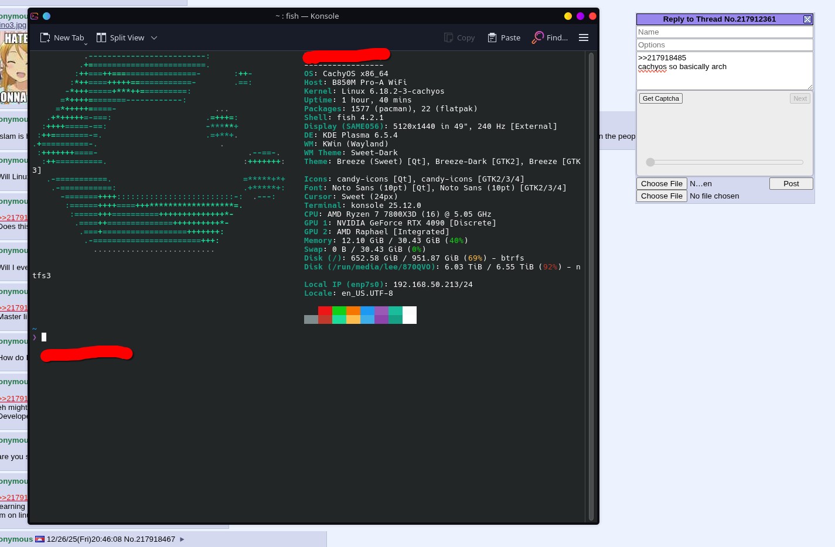Click the comment box containing 'cachyos so basically arch'

724,71
